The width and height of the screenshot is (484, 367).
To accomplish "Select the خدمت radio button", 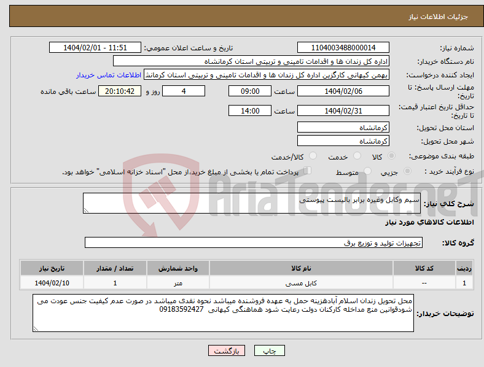I will 357,156.
